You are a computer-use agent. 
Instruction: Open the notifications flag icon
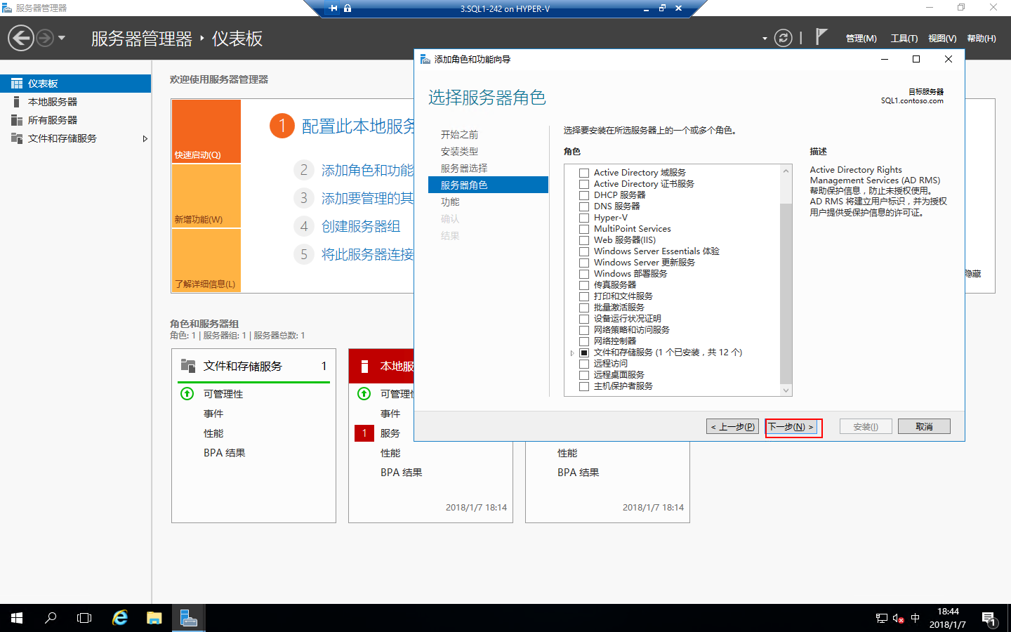[821, 37]
